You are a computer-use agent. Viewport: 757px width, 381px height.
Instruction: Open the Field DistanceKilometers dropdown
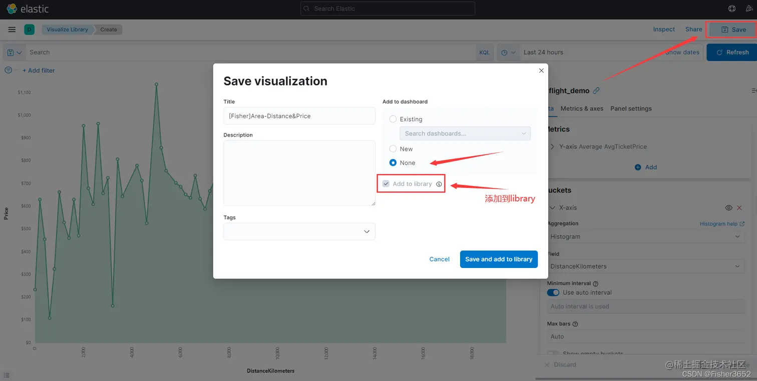(646, 266)
